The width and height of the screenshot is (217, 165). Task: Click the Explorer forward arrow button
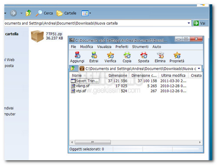pos(13,13)
